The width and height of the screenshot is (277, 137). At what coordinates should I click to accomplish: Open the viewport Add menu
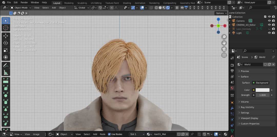tap(54, 8)
